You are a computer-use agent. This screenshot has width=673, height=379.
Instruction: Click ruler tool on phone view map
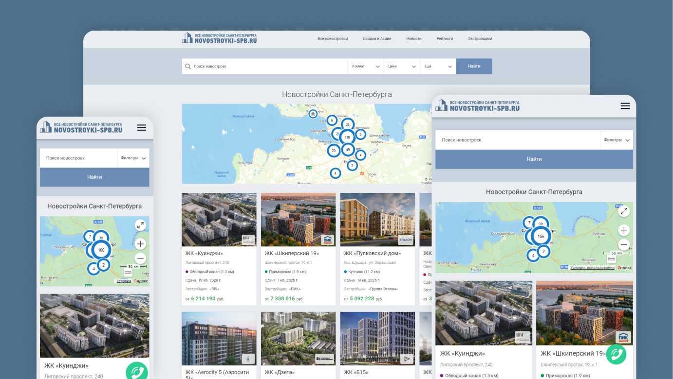click(x=128, y=274)
